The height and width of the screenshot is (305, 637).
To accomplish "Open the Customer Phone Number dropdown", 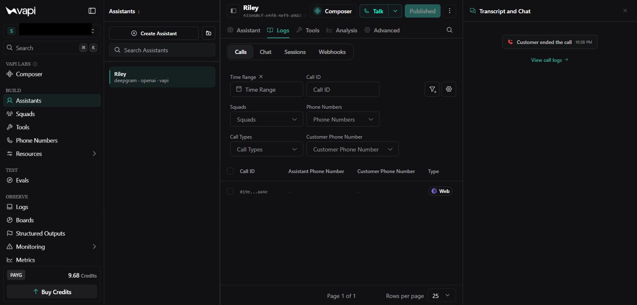I will pos(353,149).
